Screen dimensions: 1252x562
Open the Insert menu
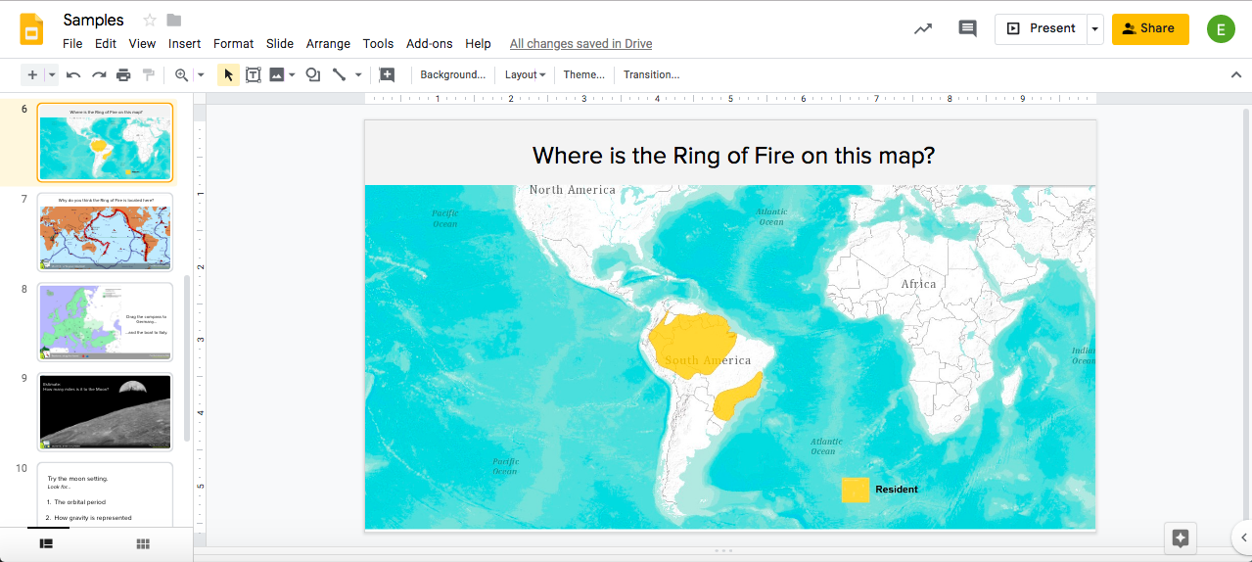(184, 44)
